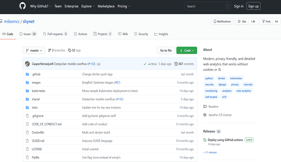Click the tests folder icon
This screenshot has height=162, width=281.
click(27, 107)
